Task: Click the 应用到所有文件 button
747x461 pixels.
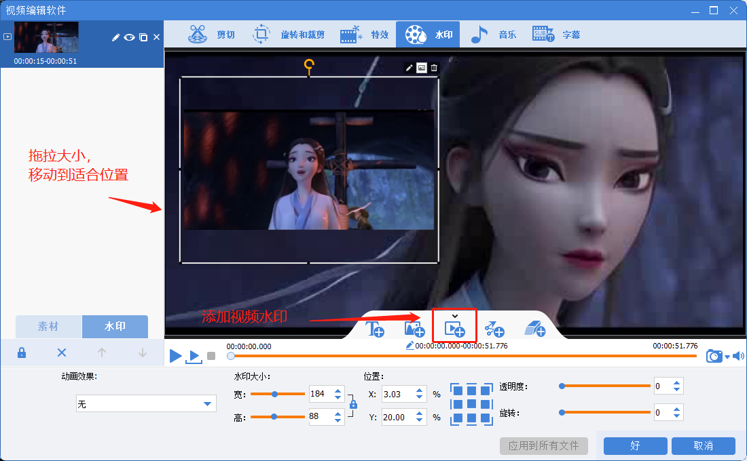Action: pyautogui.click(x=543, y=446)
